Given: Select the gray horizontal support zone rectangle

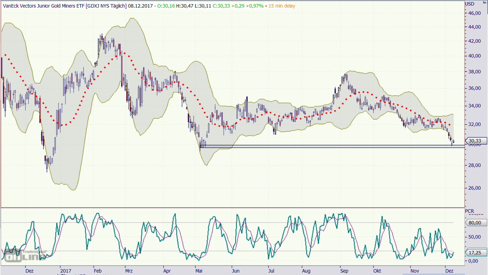Looking at the screenshot, I should [330, 146].
